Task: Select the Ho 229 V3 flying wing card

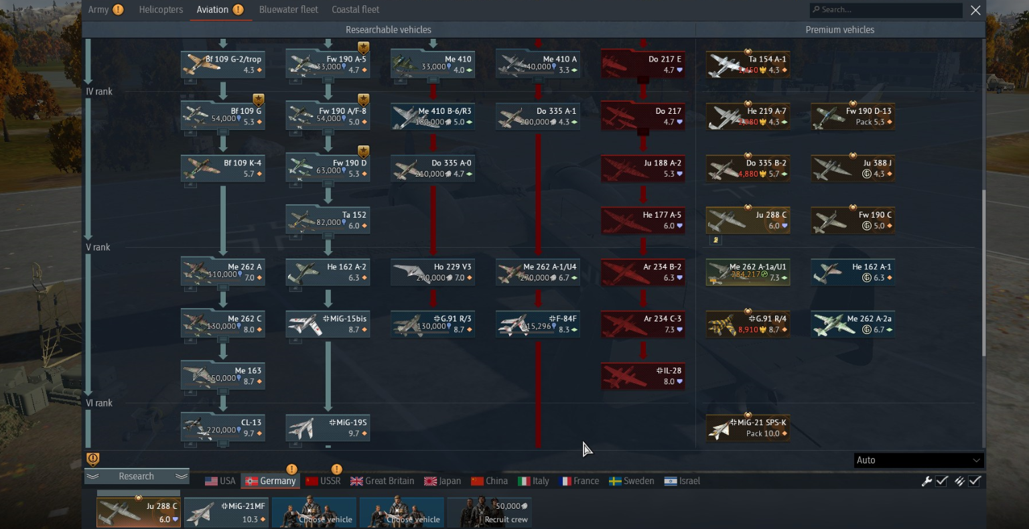Action: pyautogui.click(x=433, y=272)
